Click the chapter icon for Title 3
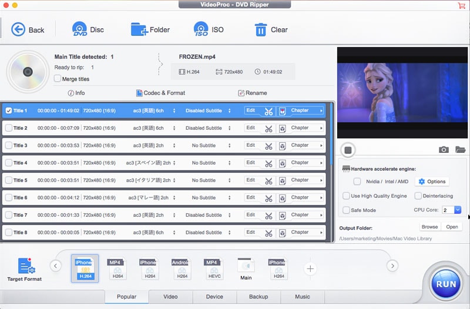 point(282,146)
